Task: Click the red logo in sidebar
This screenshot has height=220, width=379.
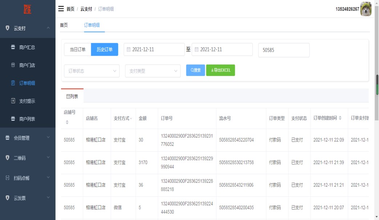Action: pyautogui.click(x=28, y=9)
